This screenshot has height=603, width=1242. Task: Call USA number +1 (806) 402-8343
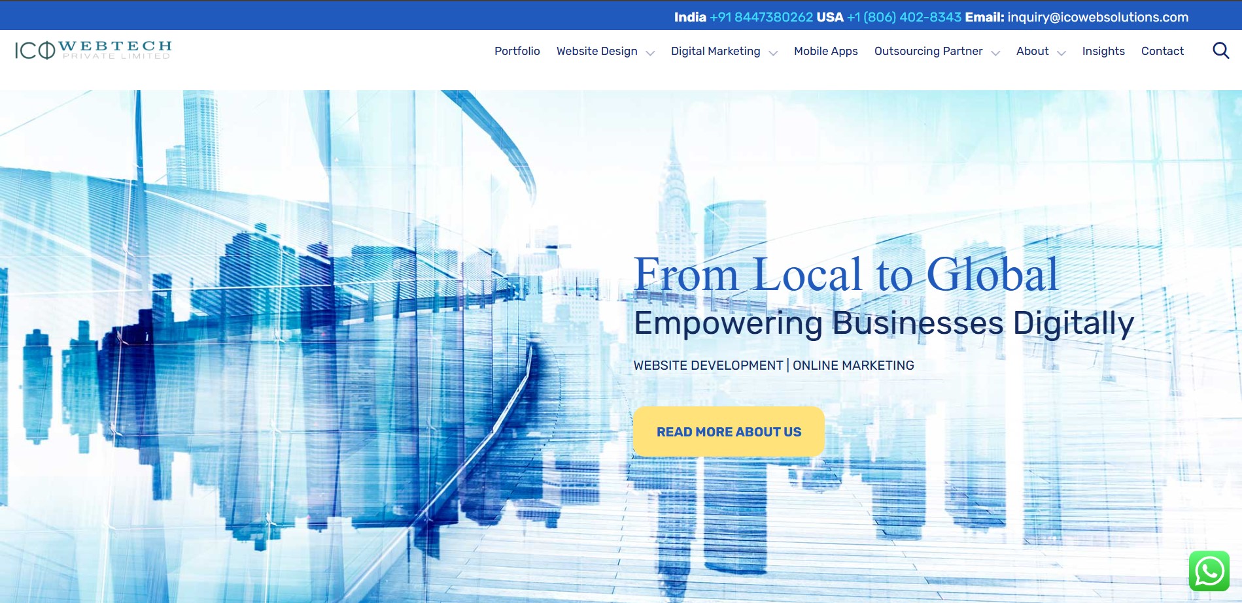[904, 17]
